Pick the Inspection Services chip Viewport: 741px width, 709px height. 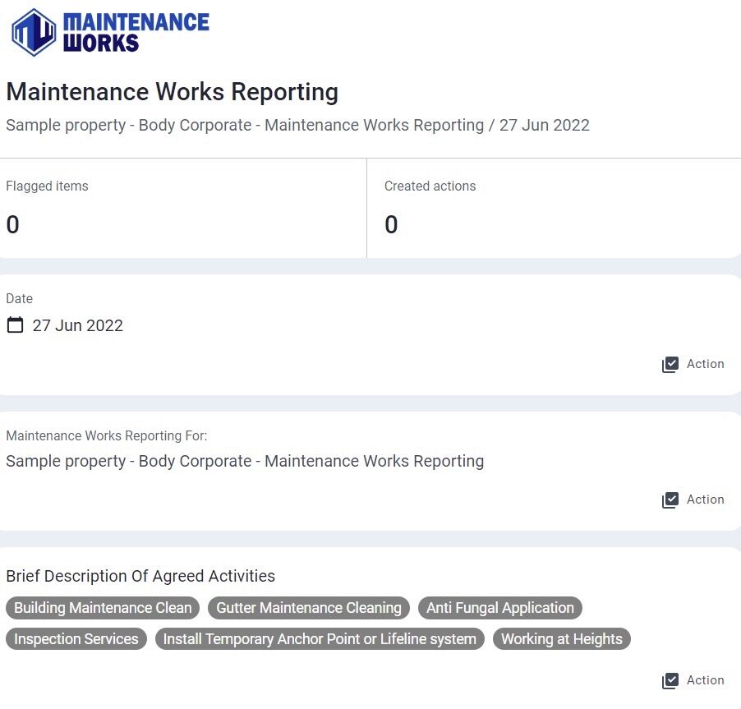click(76, 639)
